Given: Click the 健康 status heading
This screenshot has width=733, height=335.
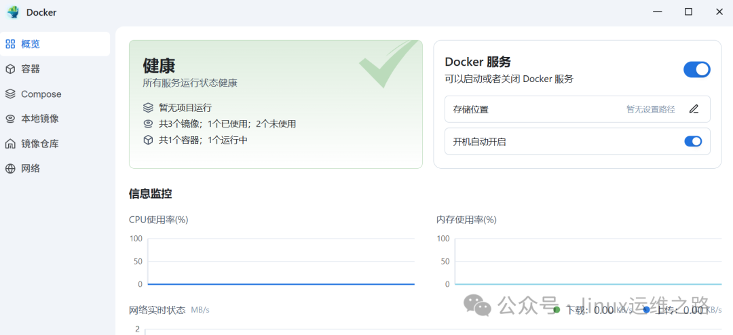Looking at the screenshot, I should pos(159,66).
